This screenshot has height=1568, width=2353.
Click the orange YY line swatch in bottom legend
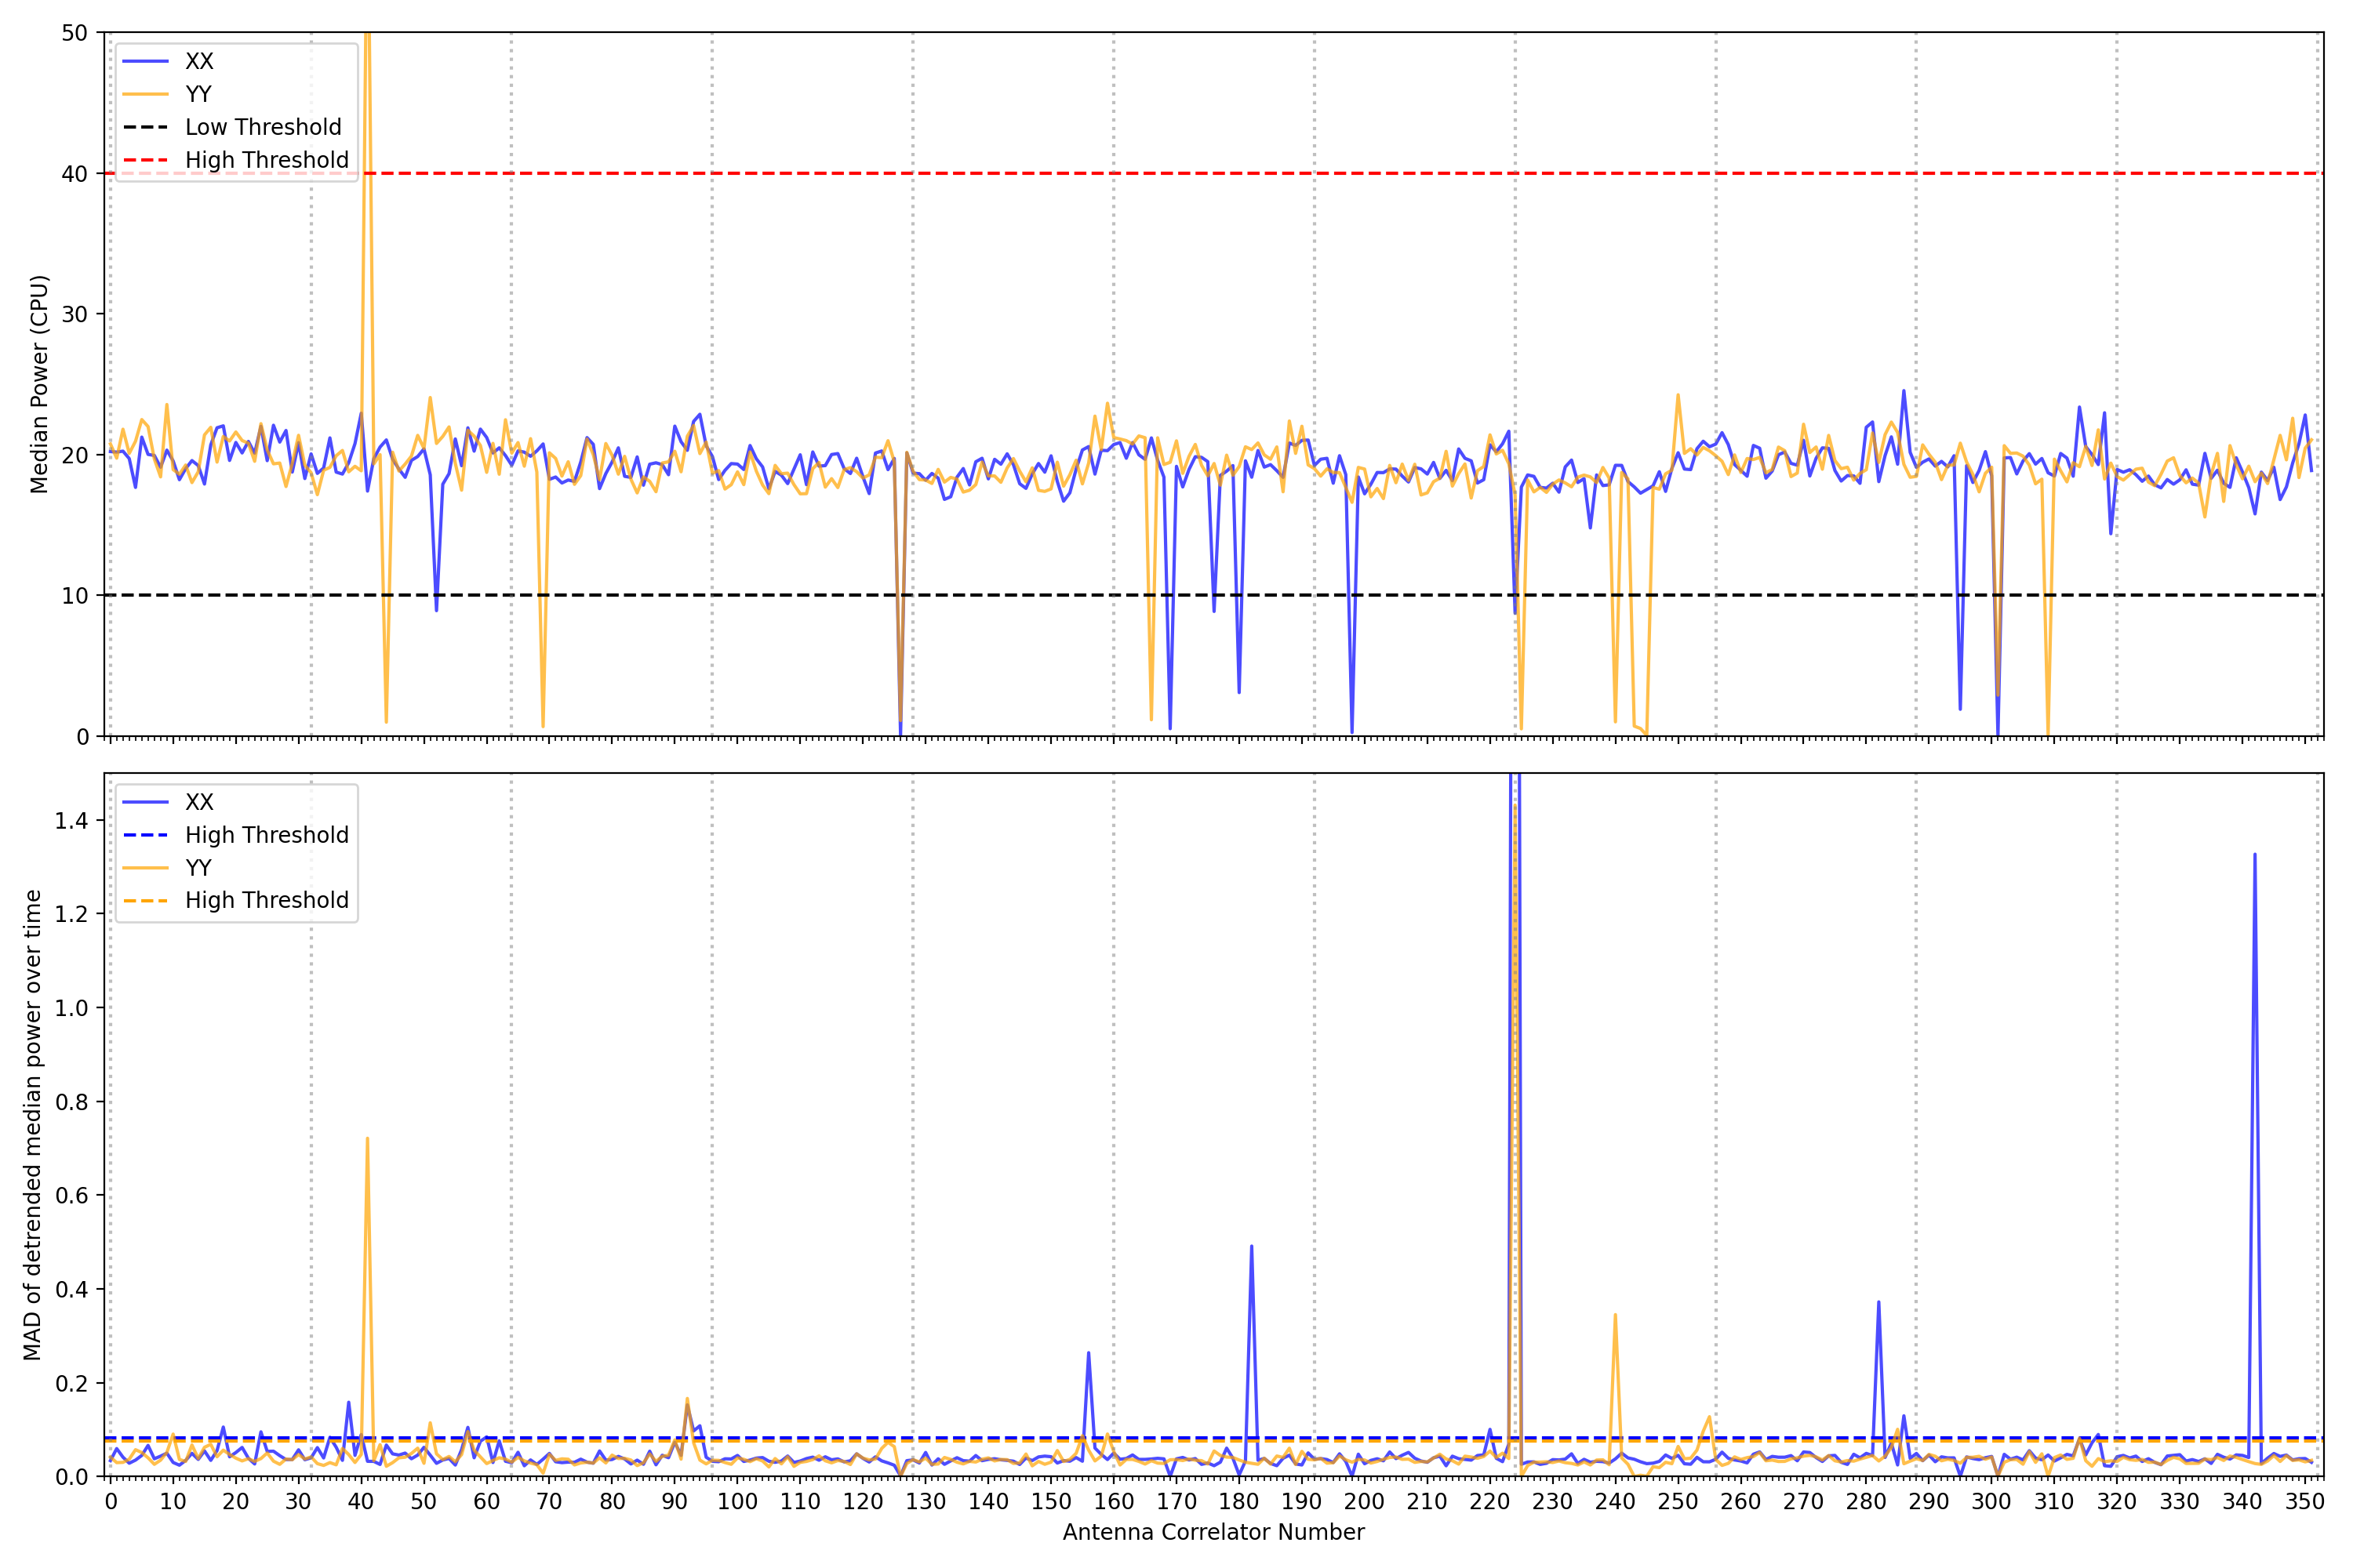(x=145, y=868)
